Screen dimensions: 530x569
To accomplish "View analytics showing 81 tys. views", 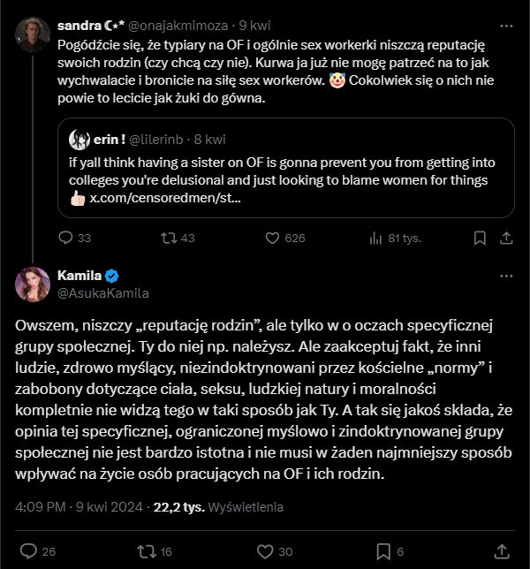I will point(395,238).
